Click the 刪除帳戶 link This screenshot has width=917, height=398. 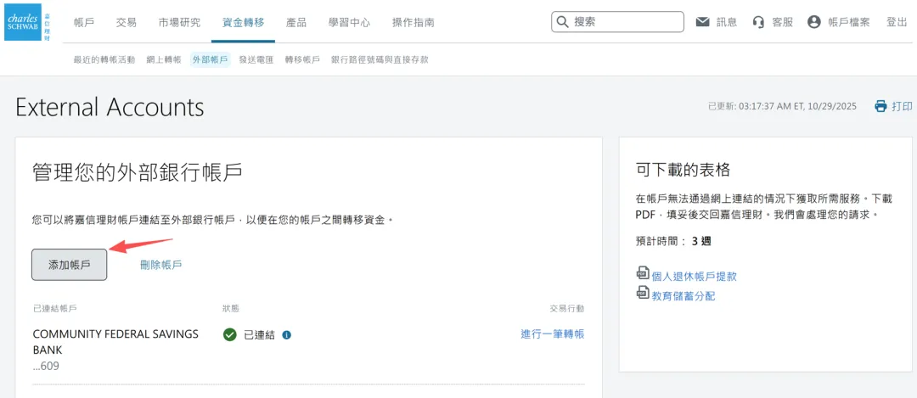[160, 265]
